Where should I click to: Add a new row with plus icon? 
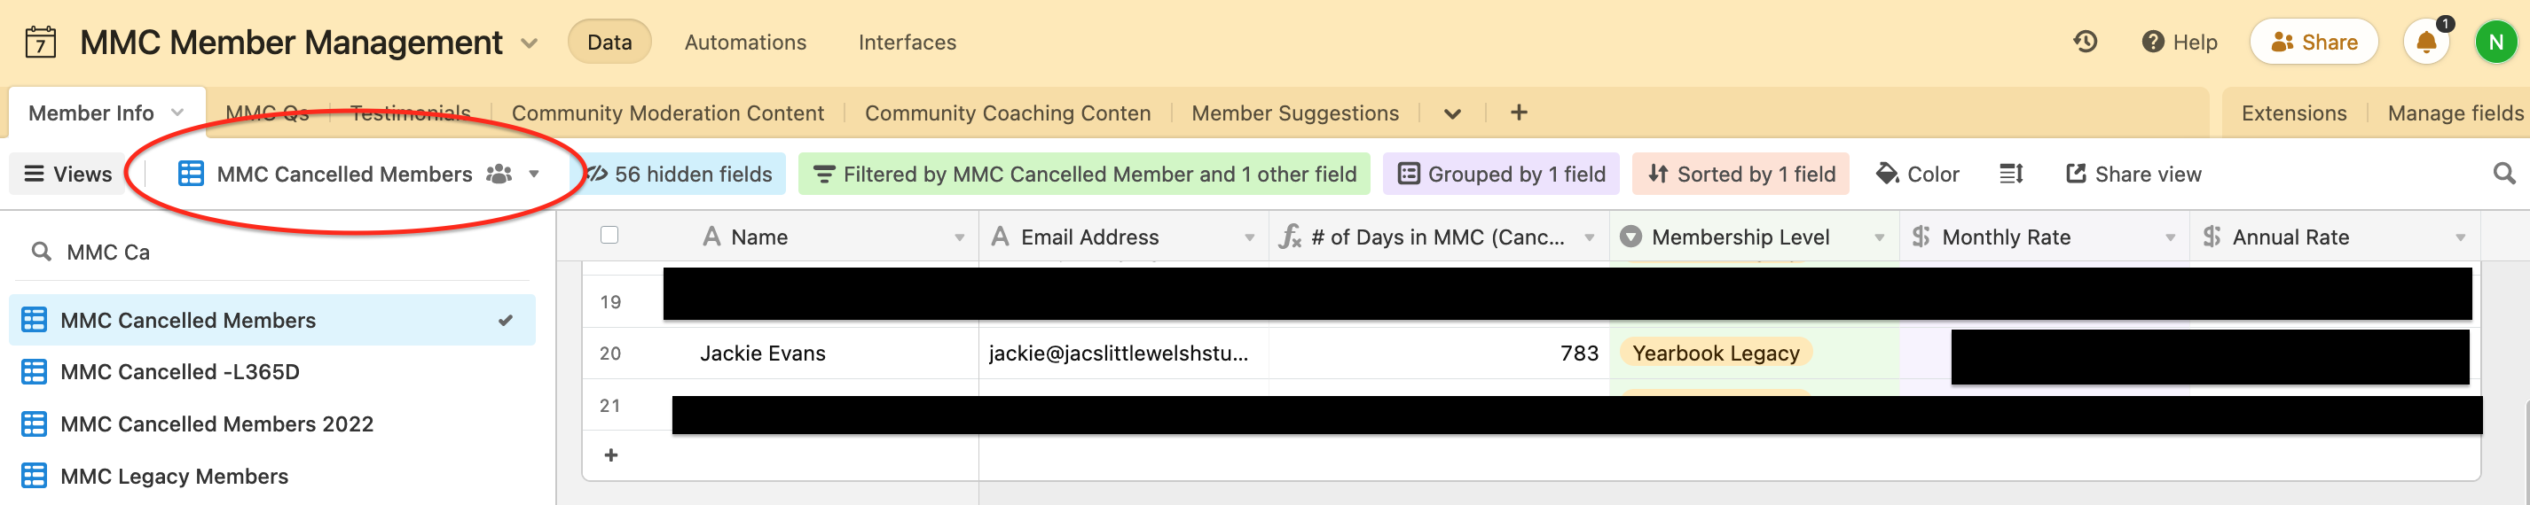[611, 455]
